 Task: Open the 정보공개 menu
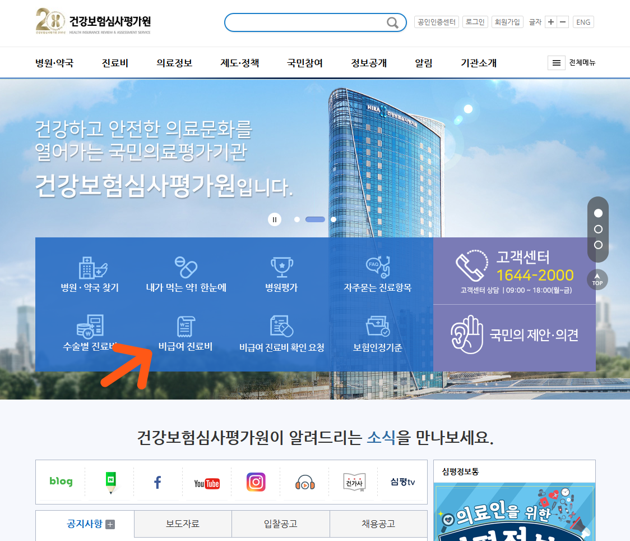pos(368,63)
